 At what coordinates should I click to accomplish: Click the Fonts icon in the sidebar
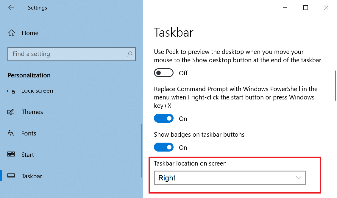click(11, 133)
